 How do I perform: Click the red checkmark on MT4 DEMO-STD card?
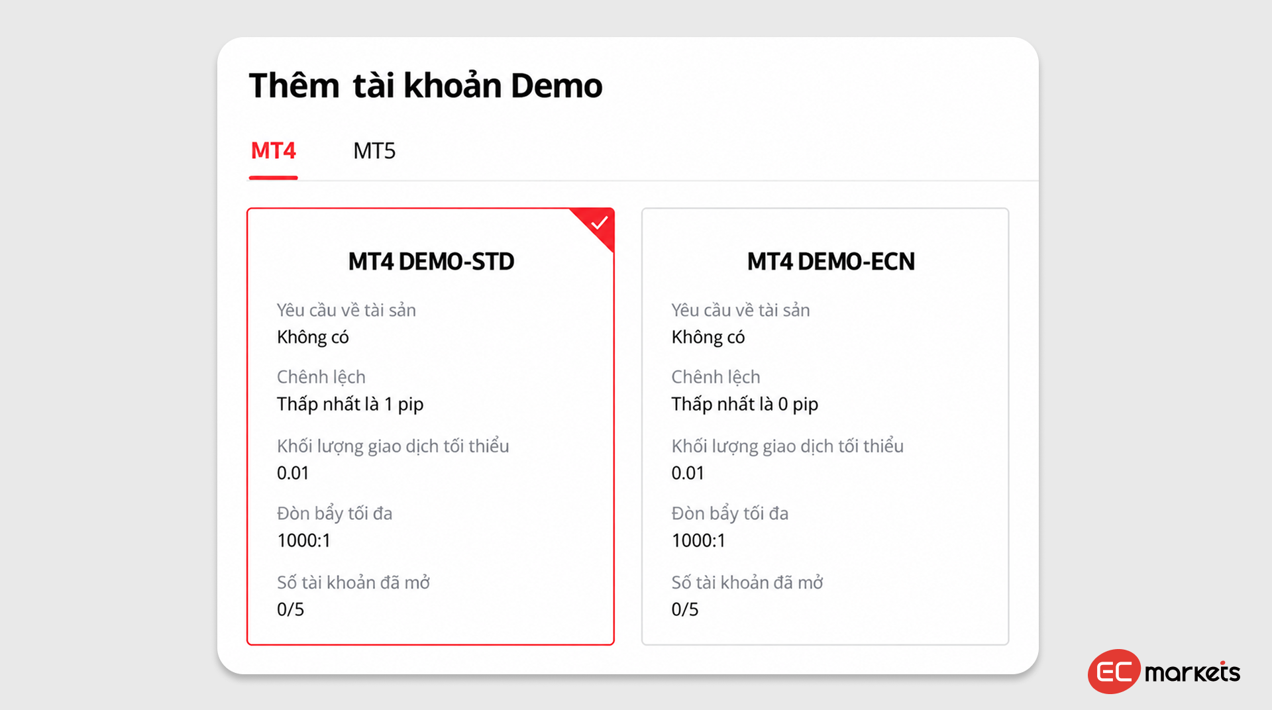point(599,223)
